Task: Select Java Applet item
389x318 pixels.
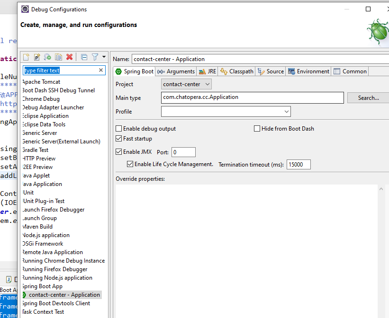Action: click(36, 176)
